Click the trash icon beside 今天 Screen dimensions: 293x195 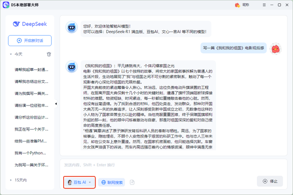49,54
